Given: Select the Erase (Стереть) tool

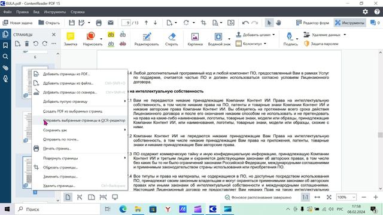Looking at the screenshot, I should click(x=172, y=39).
